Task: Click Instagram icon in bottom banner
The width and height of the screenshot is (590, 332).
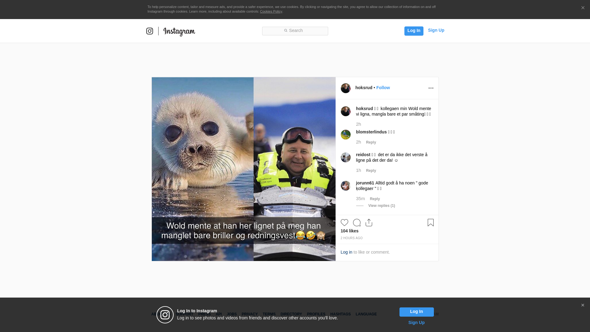Action: pyautogui.click(x=165, y=315)
